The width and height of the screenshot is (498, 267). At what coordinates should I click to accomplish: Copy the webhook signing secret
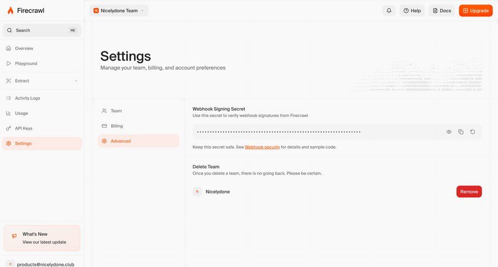(x=460, y=132)
